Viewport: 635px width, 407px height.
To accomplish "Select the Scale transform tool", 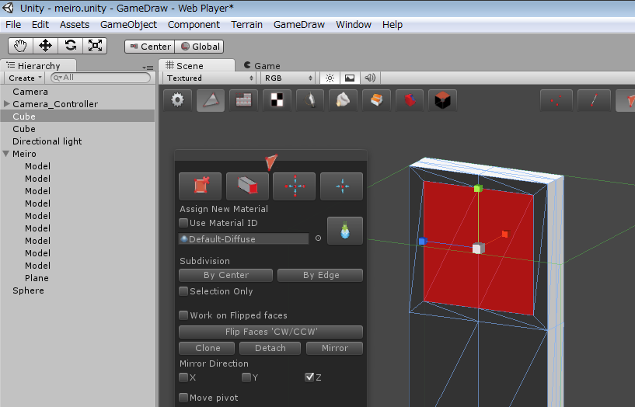I will (x=95, y=46).
